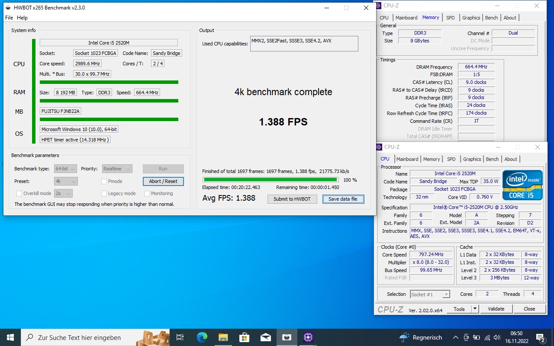Open the battery status tray icon
Viewport: 554px width, 346px height.
(477, 337)
